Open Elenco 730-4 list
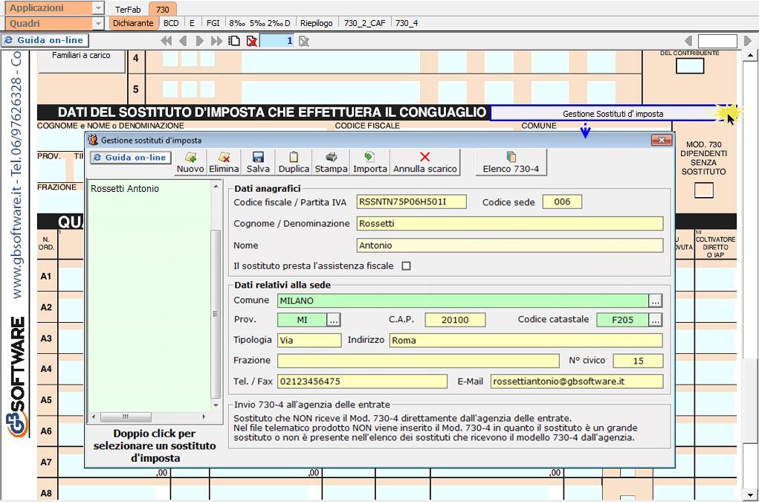759x502 pixels. (511, 162)
